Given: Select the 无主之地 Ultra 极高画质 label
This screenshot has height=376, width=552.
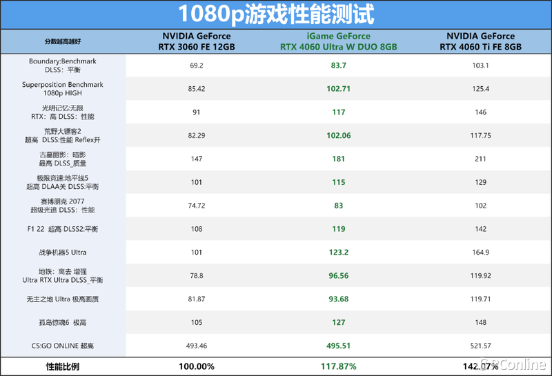Looking at the screenshot, I should (63, 299).
